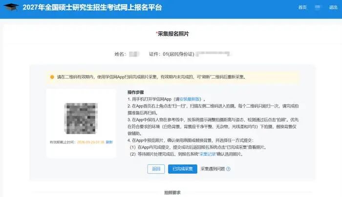Open the 安装最新版 app link
Screen dimensions: 342x197
(x=190, y=99)
